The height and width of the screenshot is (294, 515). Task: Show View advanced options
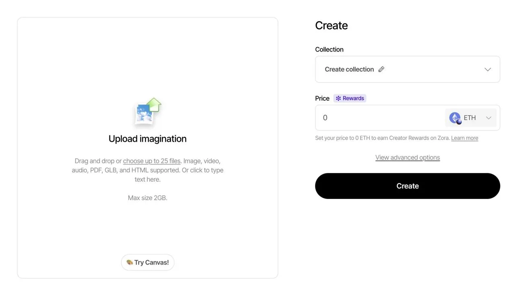[408, 157]
